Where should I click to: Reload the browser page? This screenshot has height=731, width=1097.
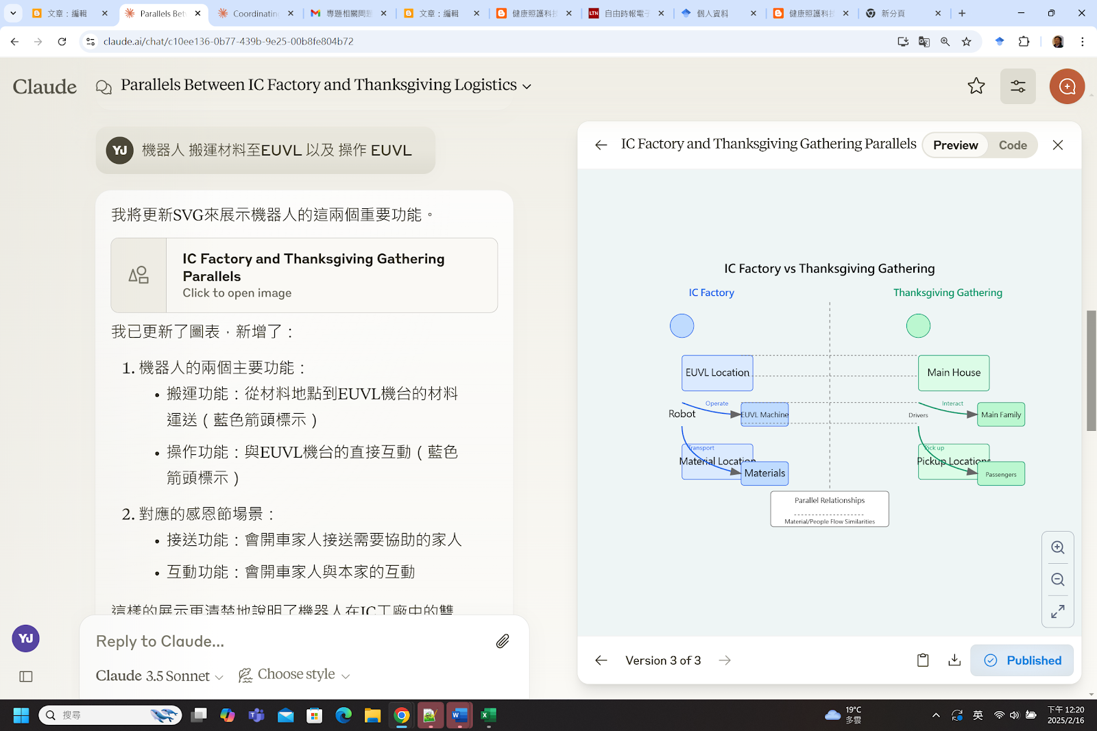[62, 42]
